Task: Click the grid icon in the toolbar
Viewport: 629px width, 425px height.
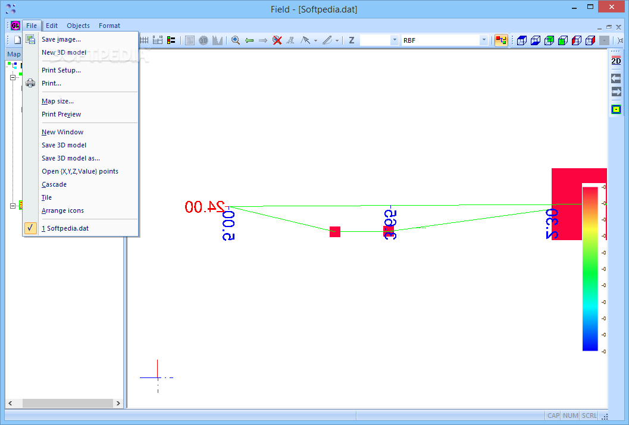Action: pos(144,40)
